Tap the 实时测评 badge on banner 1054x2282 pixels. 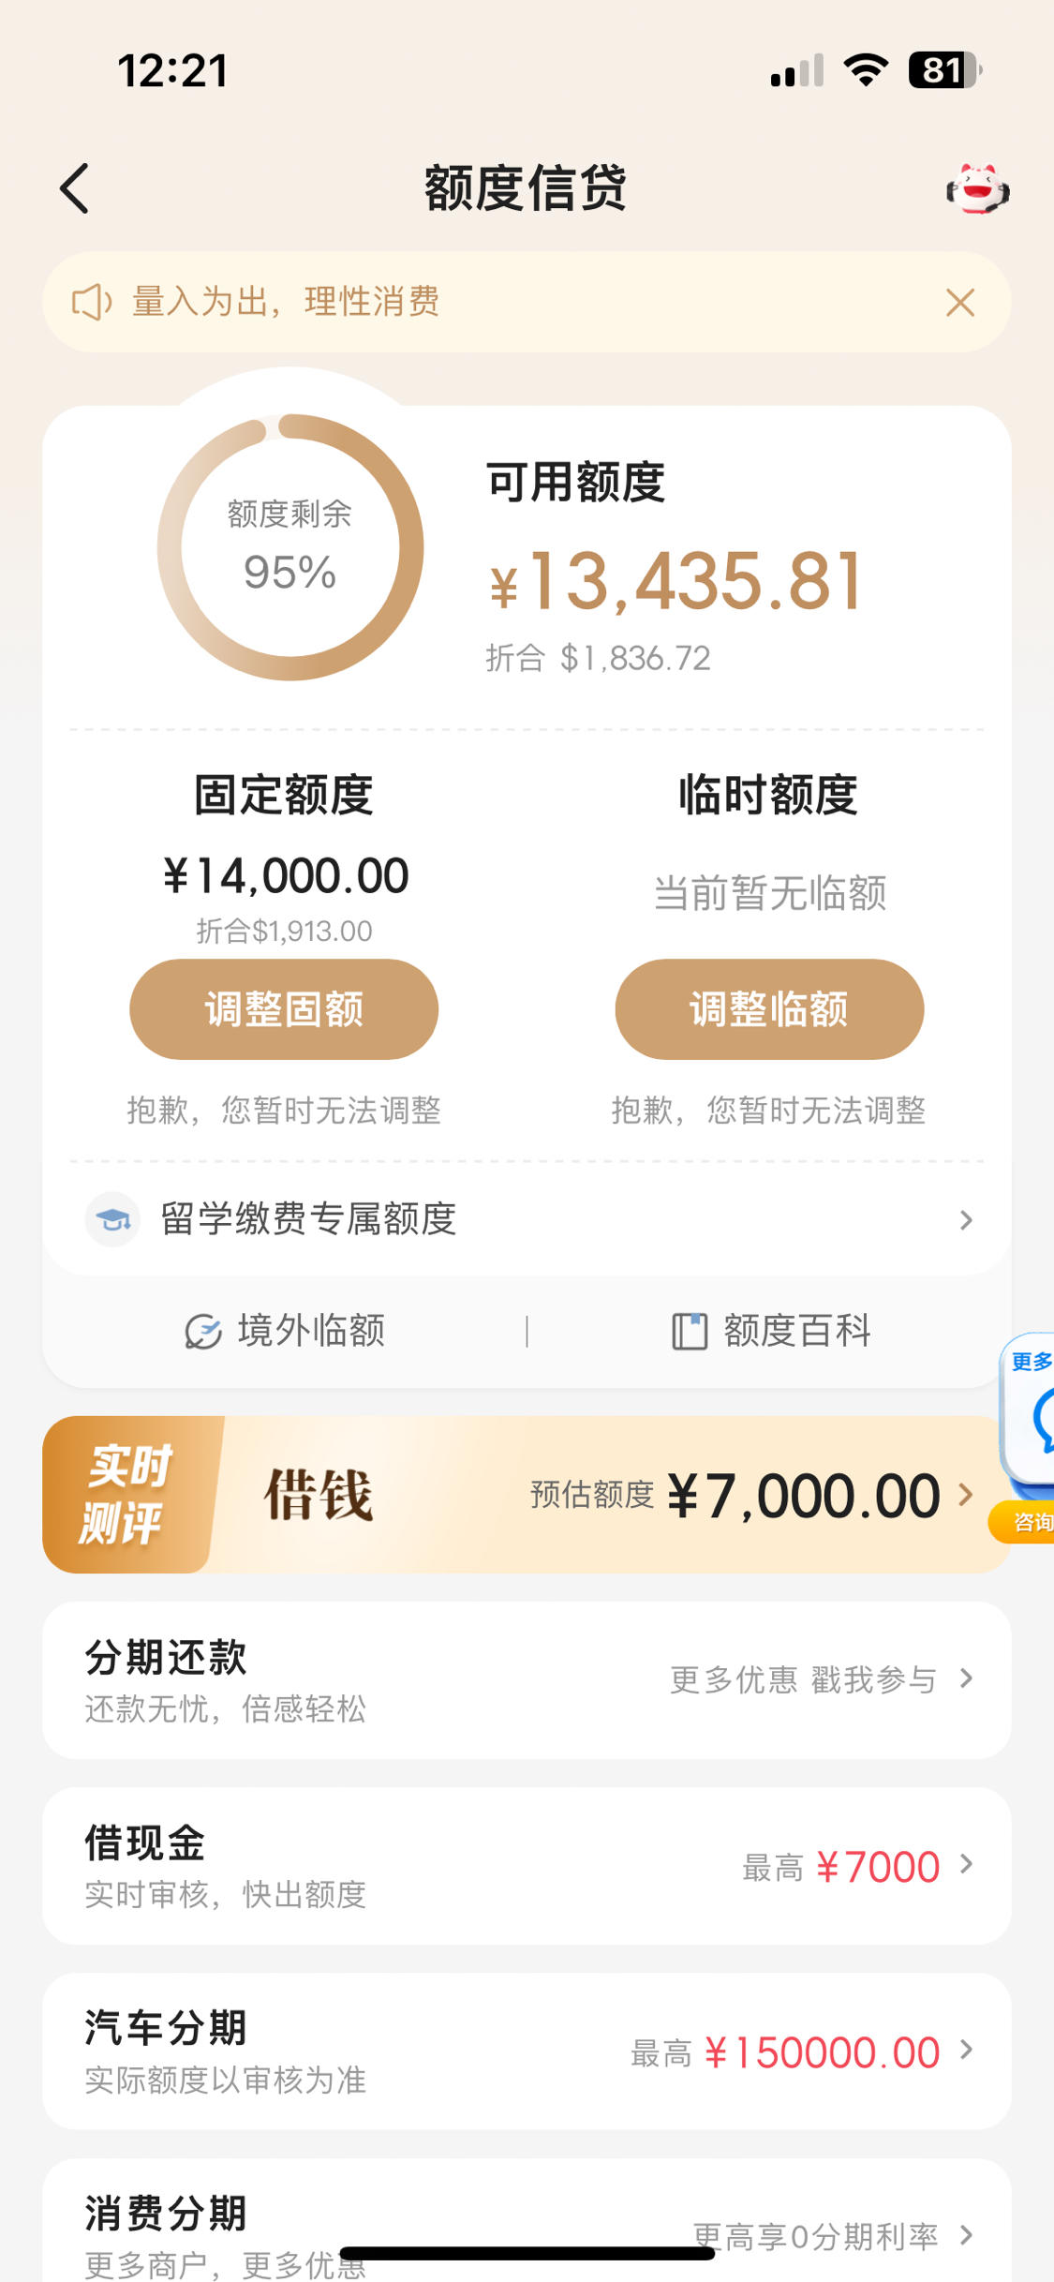(x=126, y=1495)
